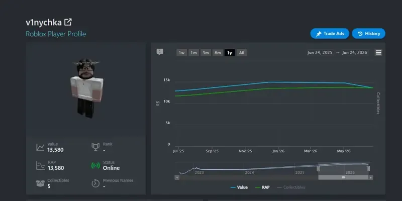This screenshot has width=402, height=201.
Task: Click the Jan '26 axis label
Action: (278, 151)
